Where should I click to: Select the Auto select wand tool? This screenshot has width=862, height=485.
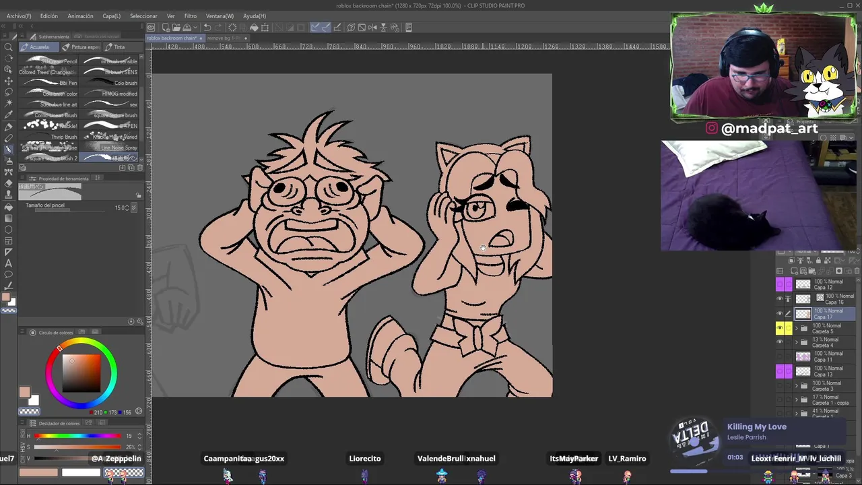tap(9, 104)
